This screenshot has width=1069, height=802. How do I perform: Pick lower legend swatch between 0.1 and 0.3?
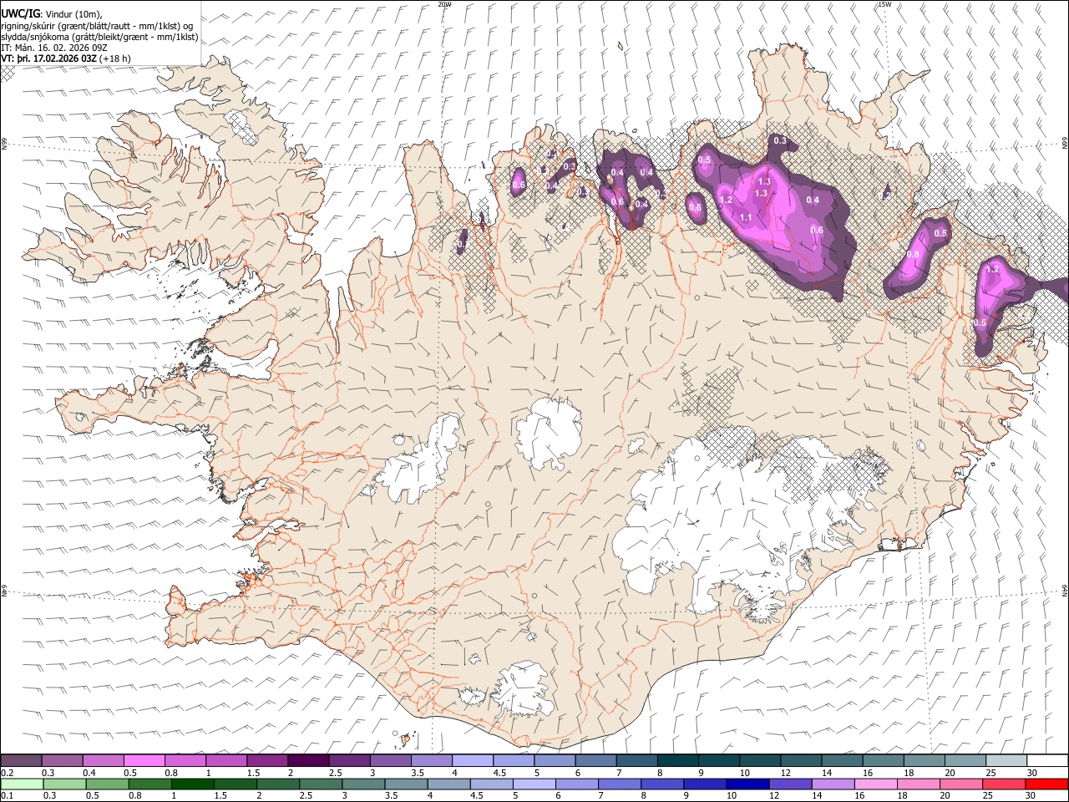(x=22, y=784)
